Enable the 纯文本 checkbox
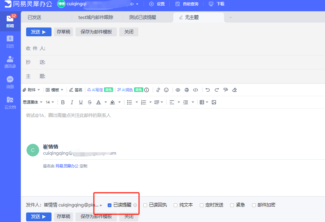This screenshot has width=325, height=222. click(176, 205)
